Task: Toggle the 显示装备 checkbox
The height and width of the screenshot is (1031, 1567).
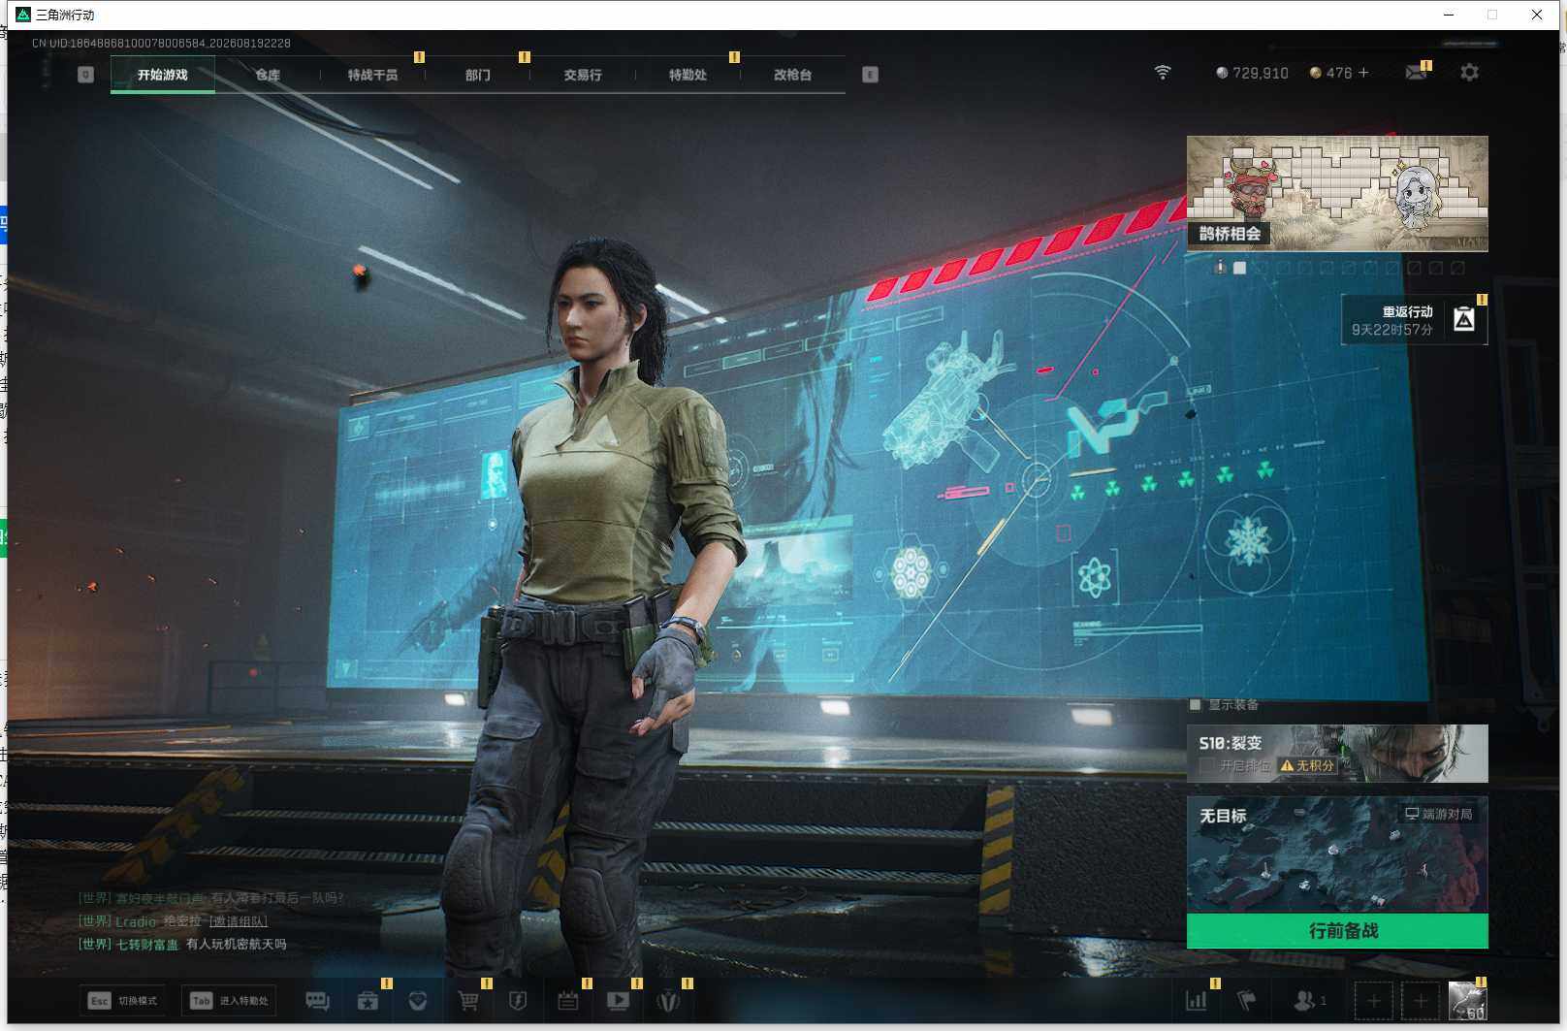Action: [x=1196, y=705]
